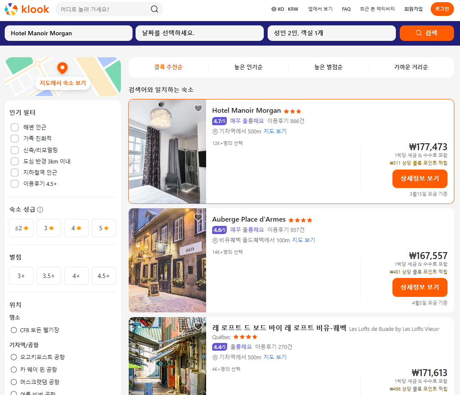Open the guests selector 성인 2인, 객실 1개
Screen dimensions: 460x395
point(331,33)
